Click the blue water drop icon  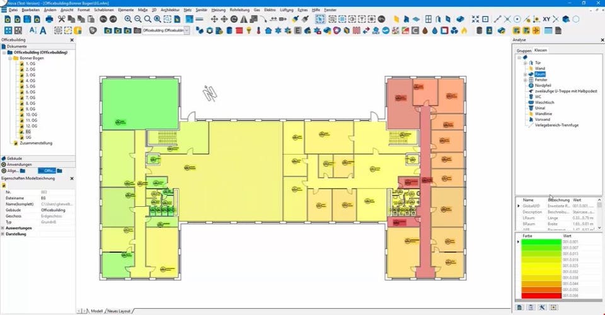(435, 30)
